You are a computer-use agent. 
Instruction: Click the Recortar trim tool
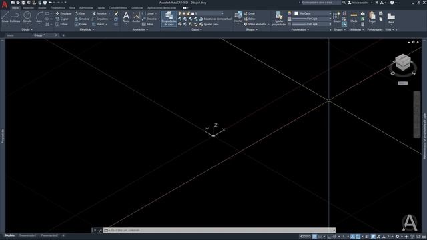99,13
